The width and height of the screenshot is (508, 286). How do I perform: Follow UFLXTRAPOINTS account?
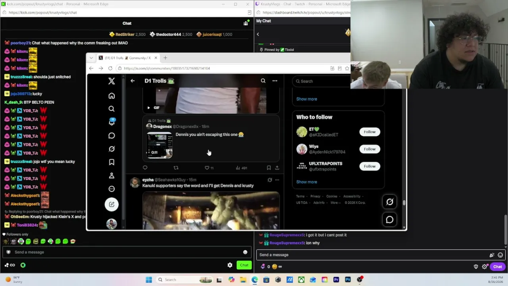(369, 166)
